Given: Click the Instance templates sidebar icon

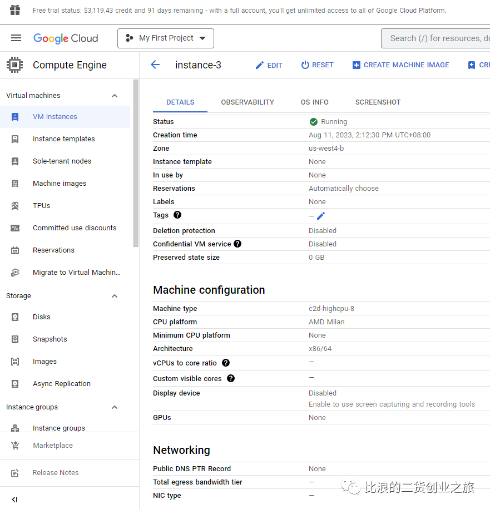Looking at the screenshot, I should tap(15, 139).
